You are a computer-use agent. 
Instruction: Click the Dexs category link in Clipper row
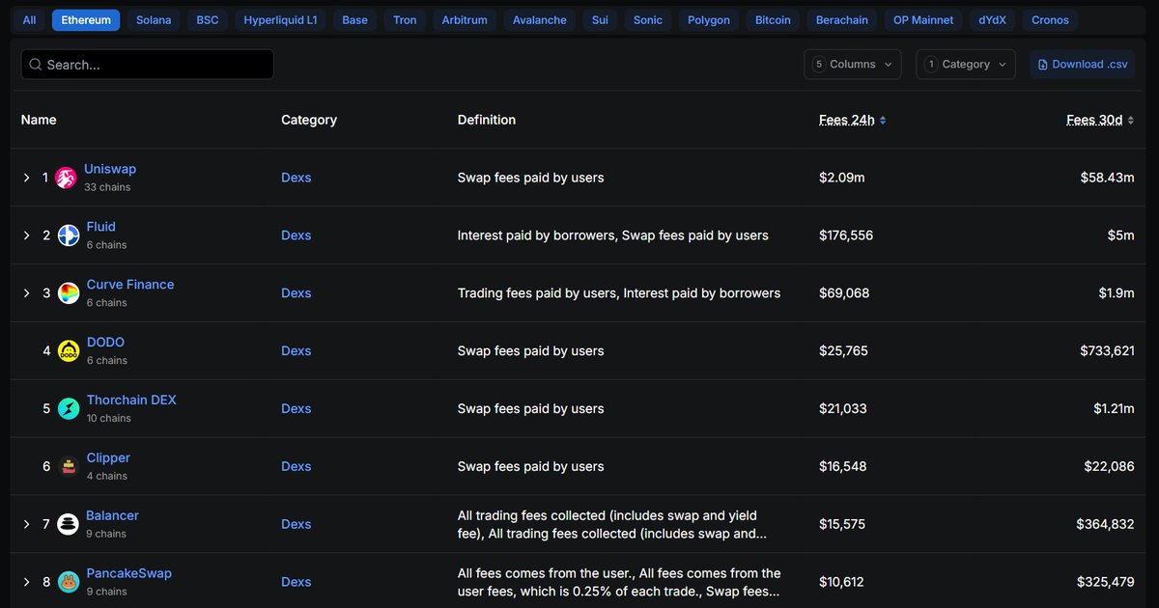tap(297, 466)
